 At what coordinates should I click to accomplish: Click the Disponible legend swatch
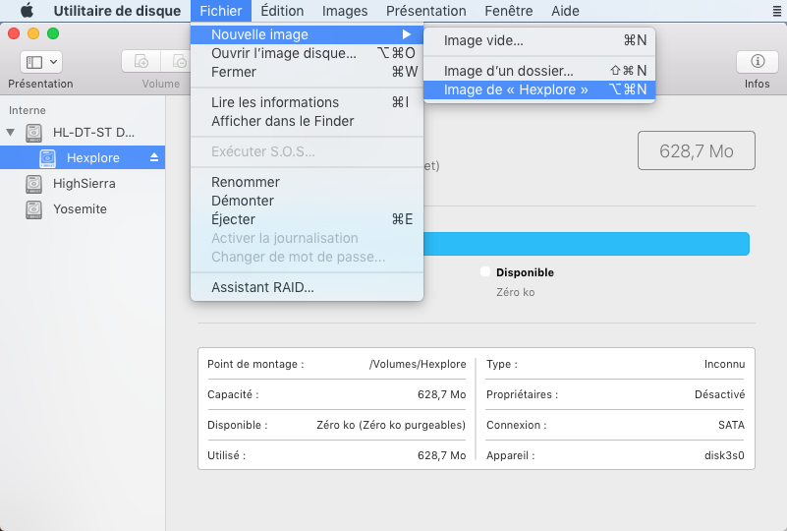coord(484,271)
